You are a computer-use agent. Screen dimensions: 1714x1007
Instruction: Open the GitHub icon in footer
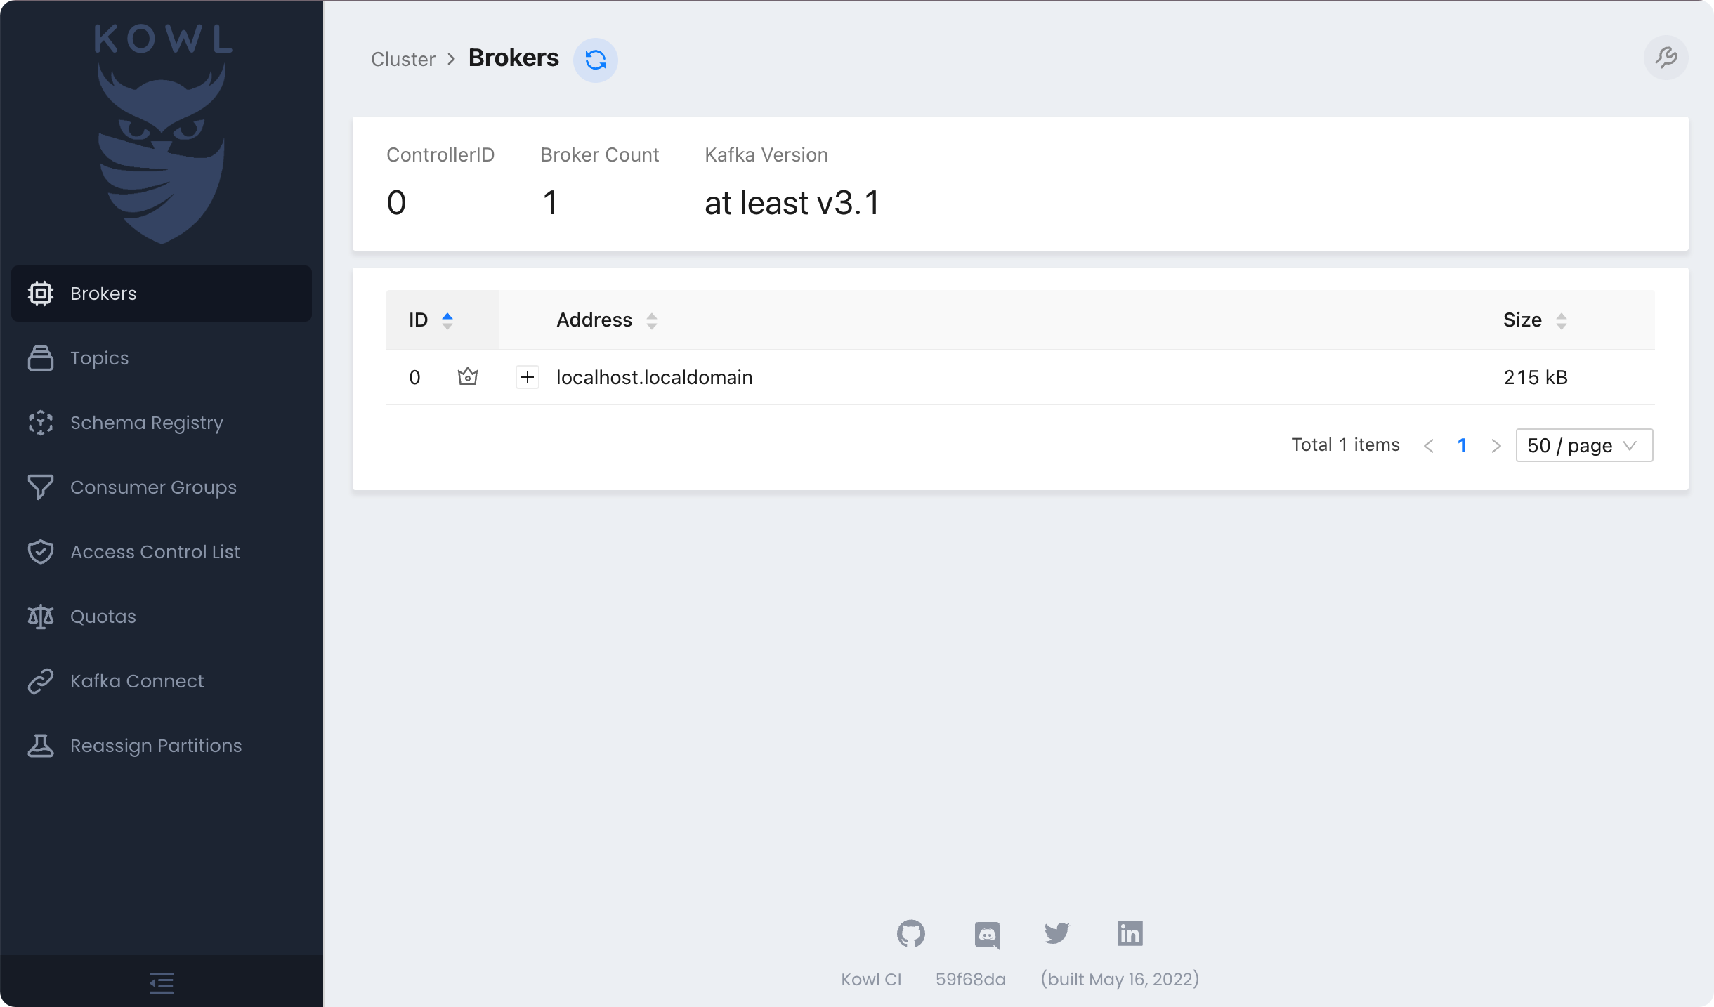pyautogui.click(x=910, y=933)
